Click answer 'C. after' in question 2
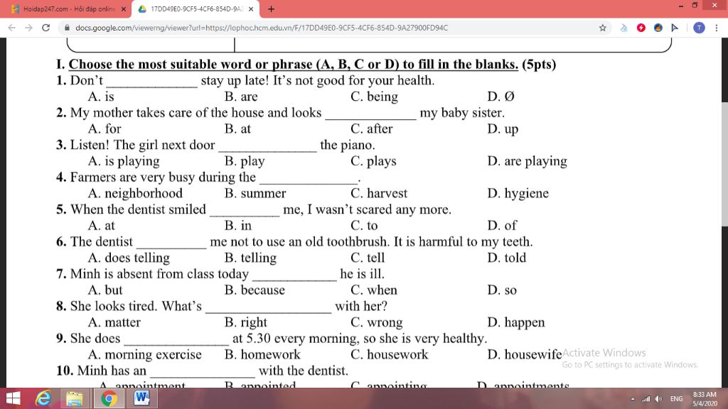 click(371, 129)
